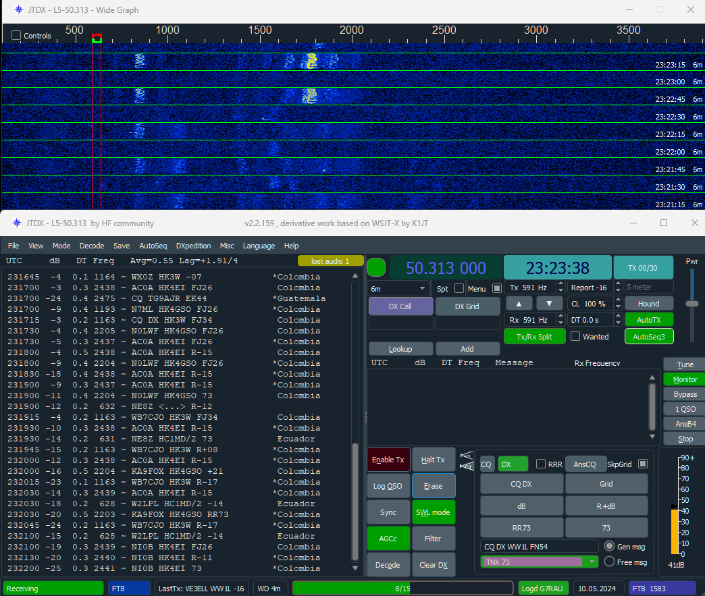Image resolution: width=705 pixels, height=596 pixels.
Task: Toggle the Hound button
Action: tap(649, 304)
